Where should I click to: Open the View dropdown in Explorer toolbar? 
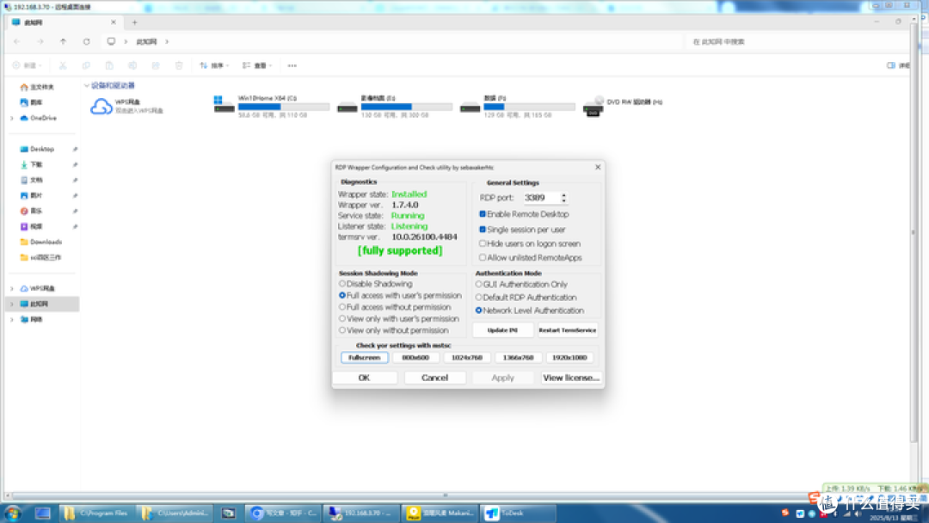point(257,65)
